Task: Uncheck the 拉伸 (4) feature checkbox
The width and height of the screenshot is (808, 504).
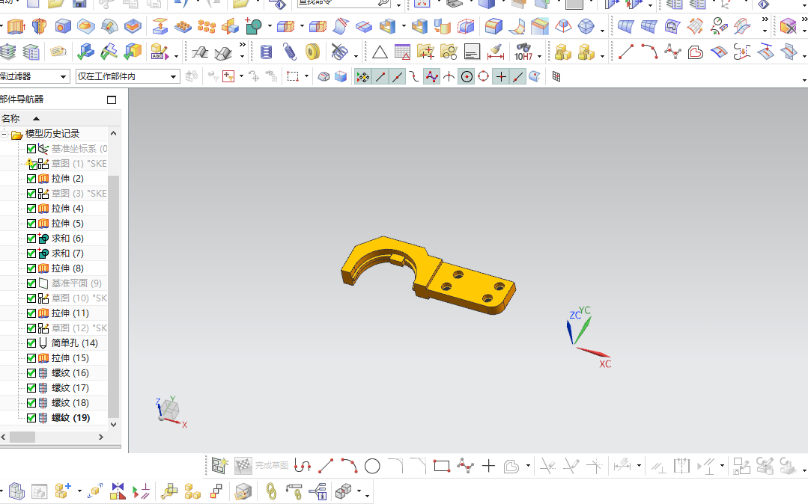Action: [x=31, y=209]
